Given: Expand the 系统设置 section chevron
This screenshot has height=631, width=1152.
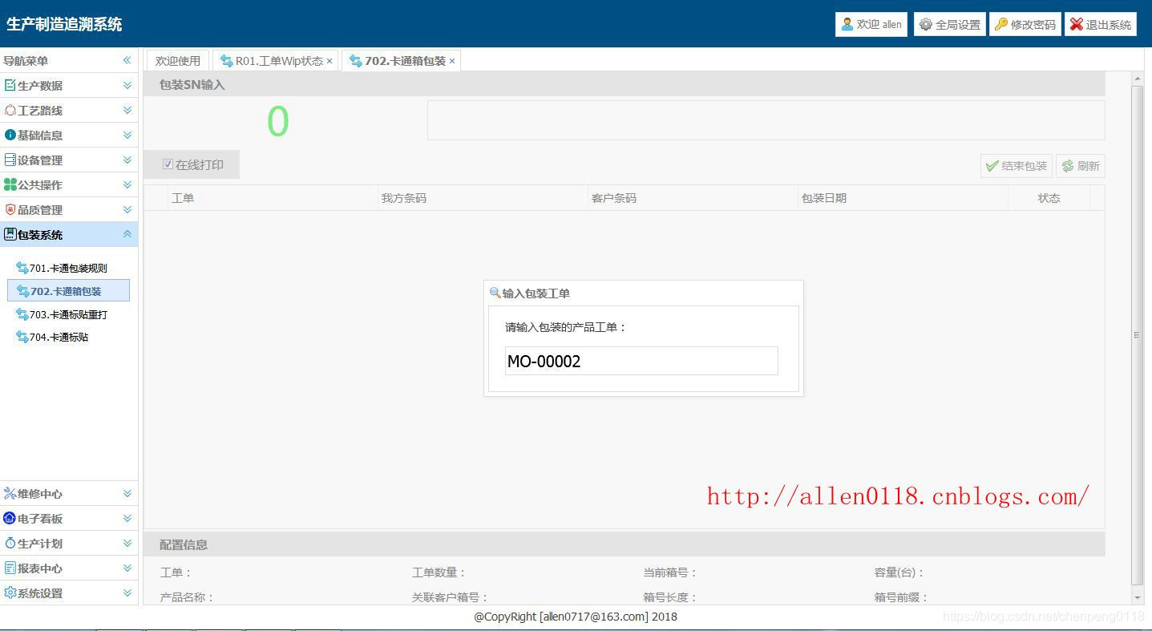Looking at the screenshot, I should [127, 593].
